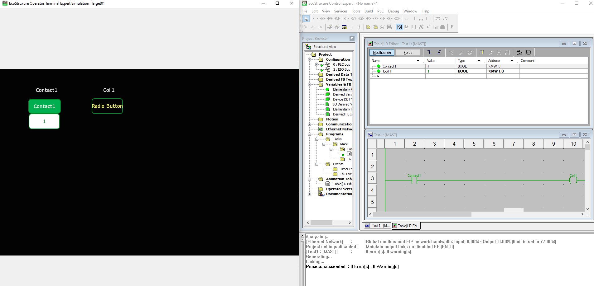
Task: Click the Radio Button under Coil1
Action: tap(107, 106)
